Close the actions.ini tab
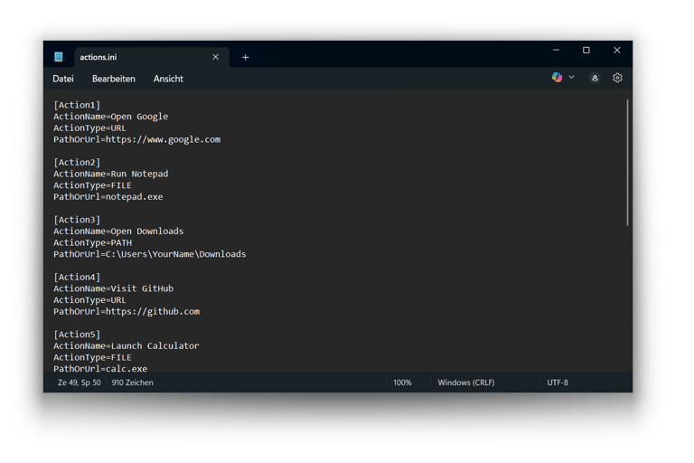Screen dimensions: 694x463 click(x=216, y=57)
